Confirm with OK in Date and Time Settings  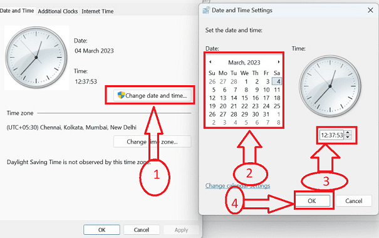click(312, 201)
